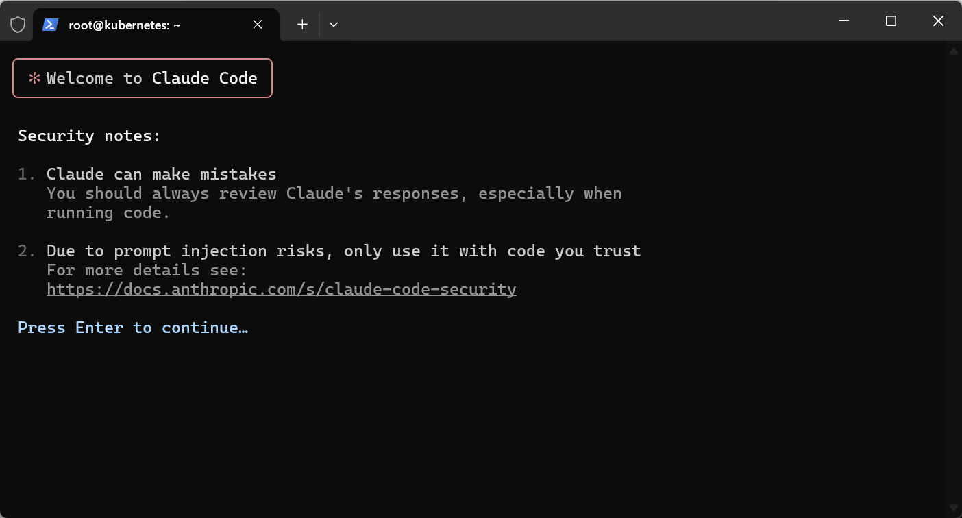Open a new terminal tab
Image resolution: width=962 pixels, height=518 pixels.
pyautogui.click(x=302, y=25)
